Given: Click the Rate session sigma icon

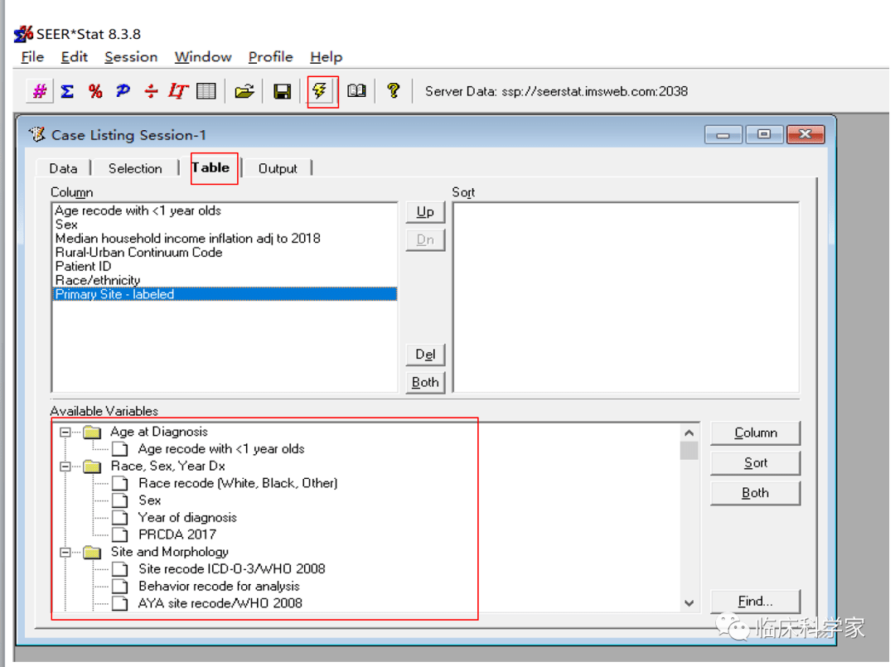Looking at the screenshot, I should 67,91.
